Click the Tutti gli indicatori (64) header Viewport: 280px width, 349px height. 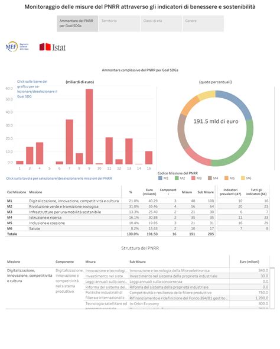click(256, 192)
